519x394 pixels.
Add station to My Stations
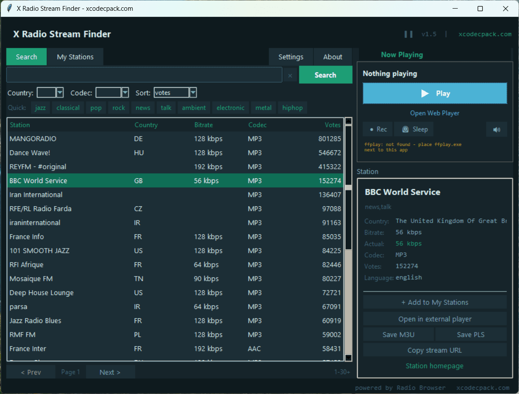pyautogui.click(x=435, y=302)
